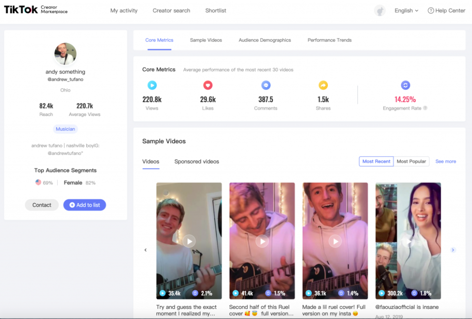Click the Female 82% audience segment
Image resolution: width=472 pixels, height=319 pixels.
(x=80, y=182)
